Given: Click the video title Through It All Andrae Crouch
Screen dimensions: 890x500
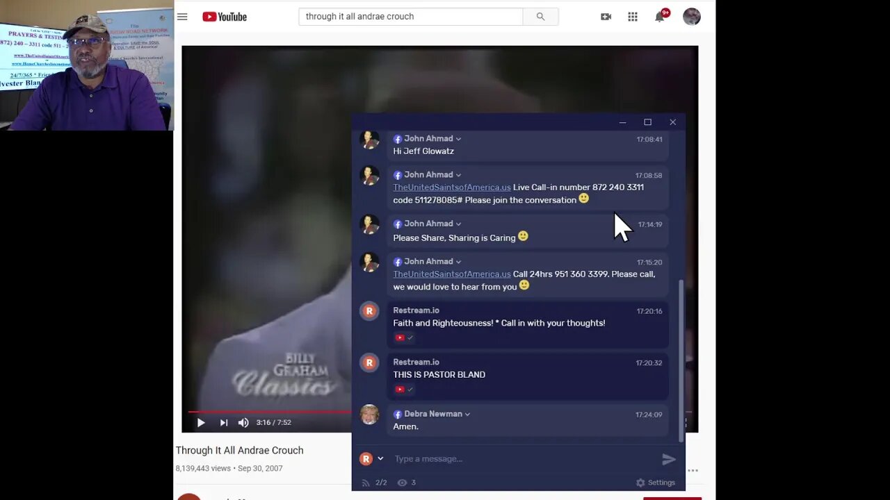Looking at the screenshot, I should (x=239, y=450).
